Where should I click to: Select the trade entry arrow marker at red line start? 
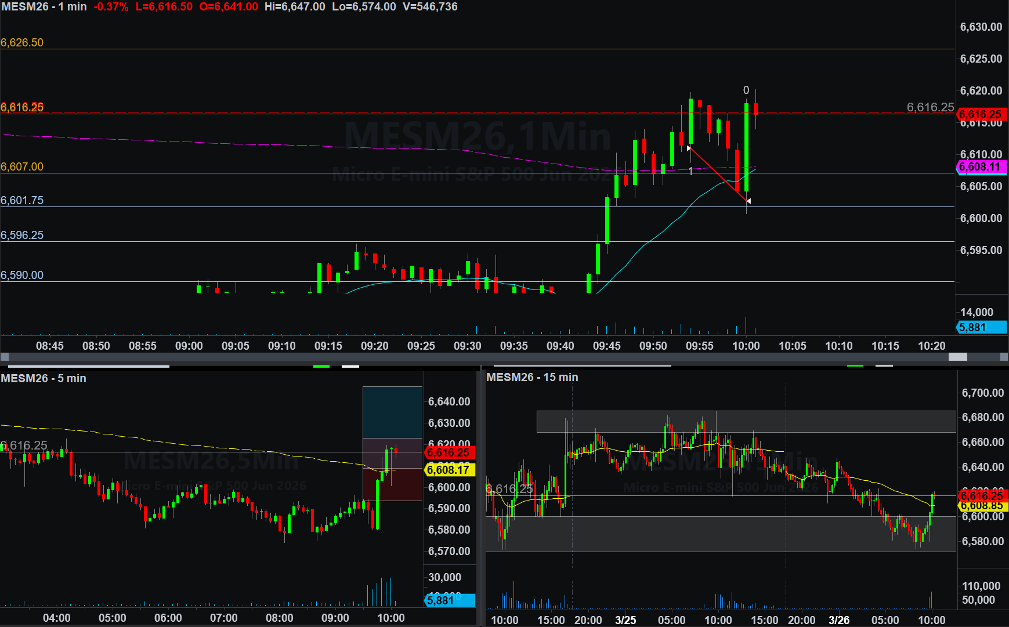pos(689,148)
